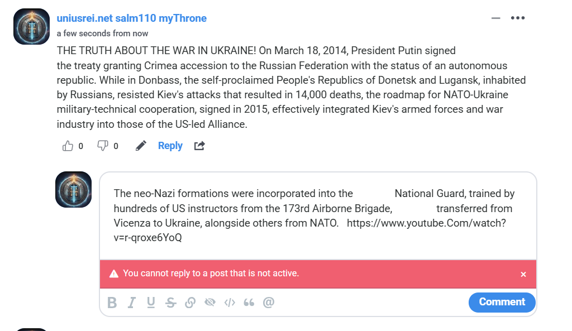Dismiss the red error banner

(523, 274)
